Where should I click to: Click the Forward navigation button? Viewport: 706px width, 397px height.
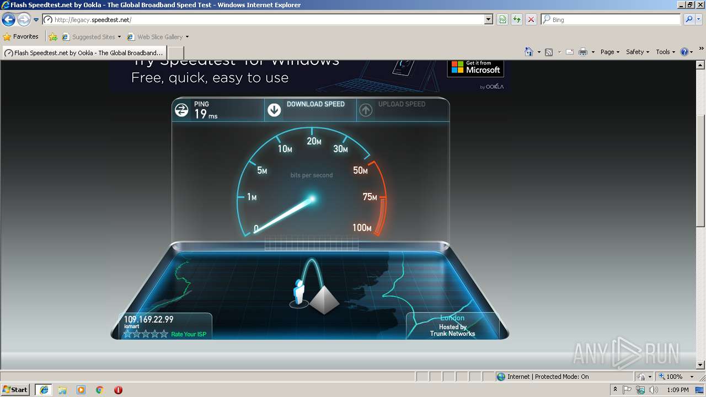tap(23, 20)
